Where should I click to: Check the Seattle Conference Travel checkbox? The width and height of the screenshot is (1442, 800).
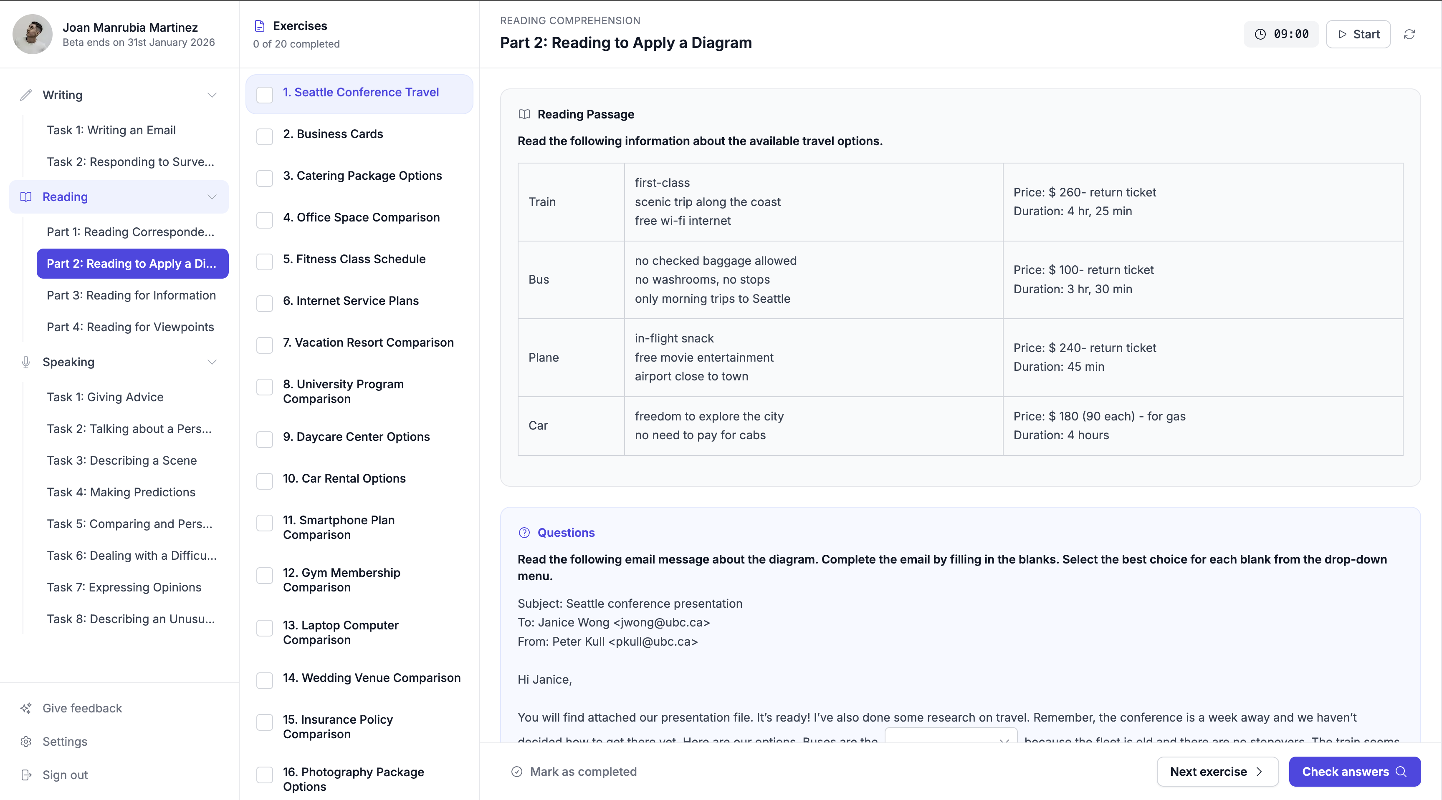tap(264, 95)
